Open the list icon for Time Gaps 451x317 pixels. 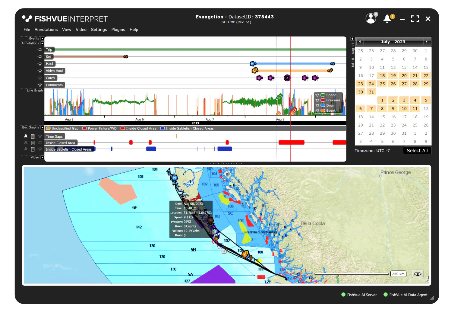33,136
